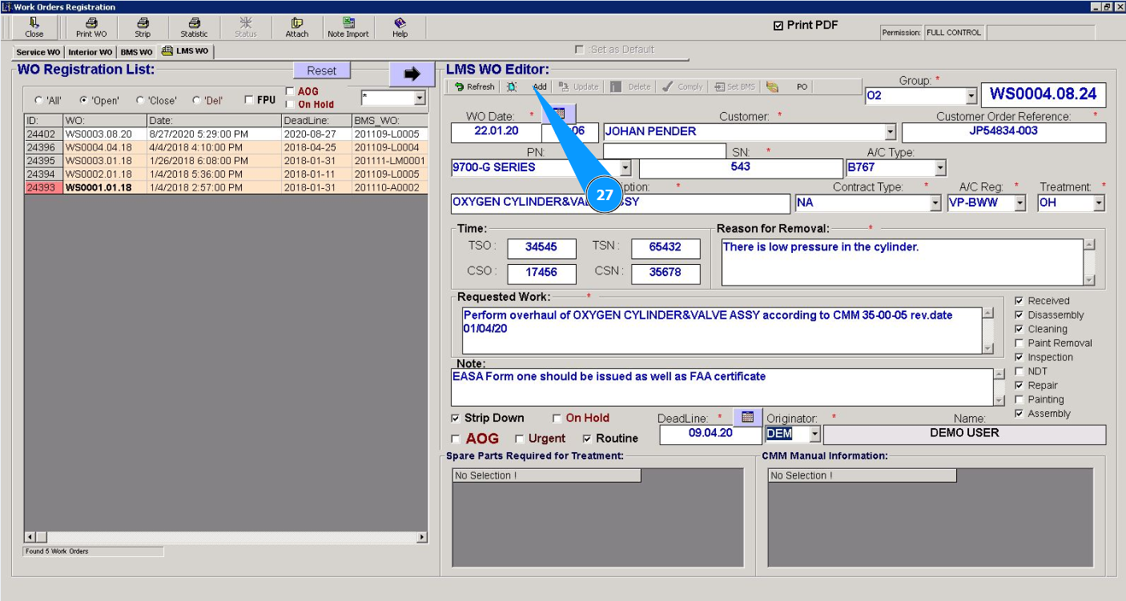Screen dimensions: 1126x601
Task: Click the black arrow button
Action: (412, 74)
